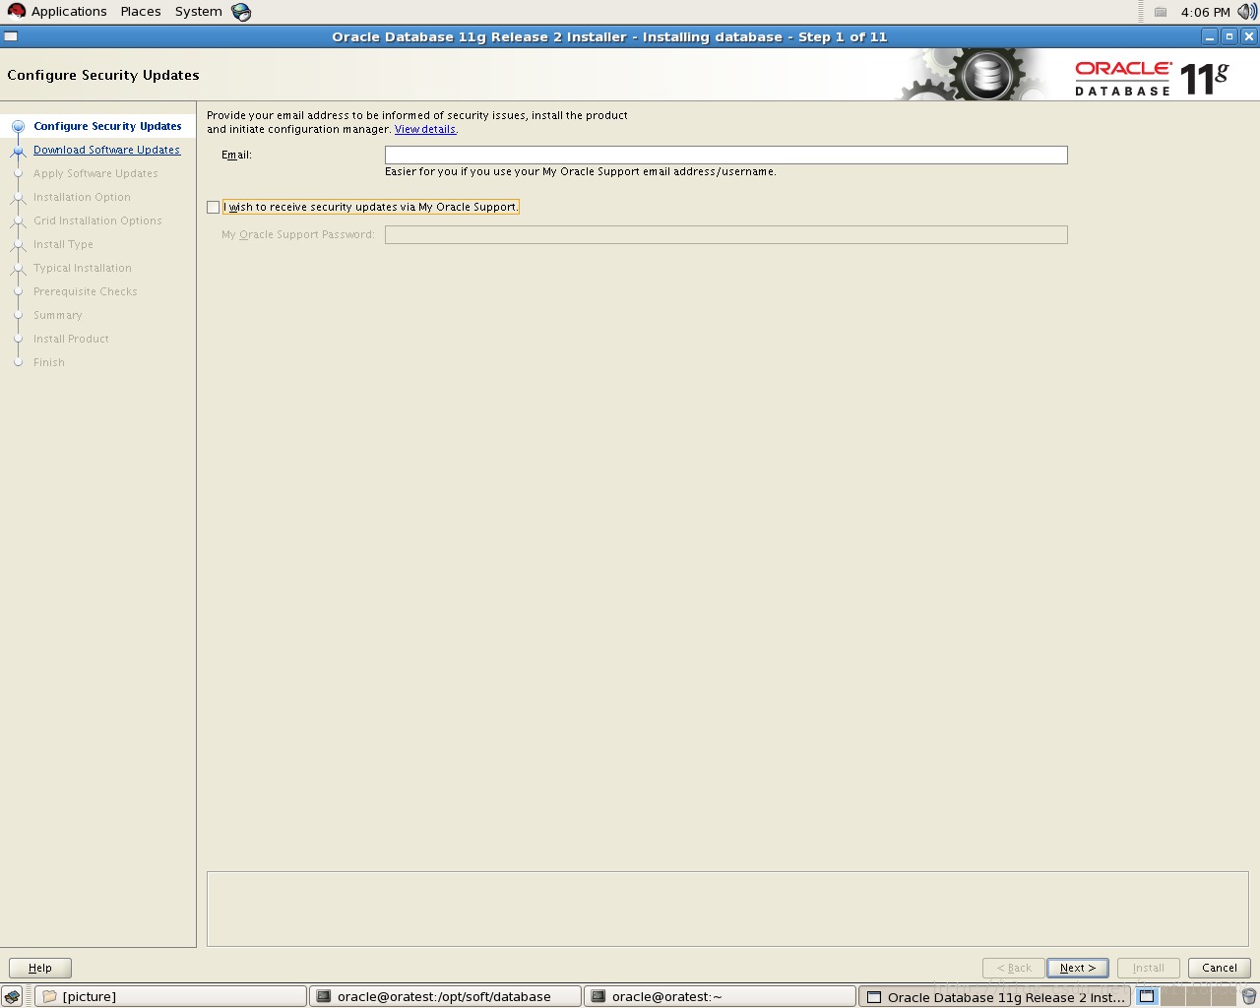This screenshot has height=1008, width=1260.
Task: Switch to oracle@oratest:/opt/soft/database terminal
Action: click(x=446, y=996)
